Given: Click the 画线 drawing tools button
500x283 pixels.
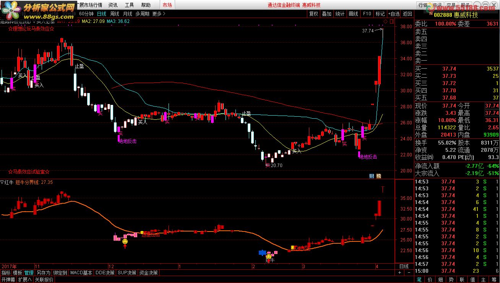Looking at the screenshot, I should click(x=353, y=14).
